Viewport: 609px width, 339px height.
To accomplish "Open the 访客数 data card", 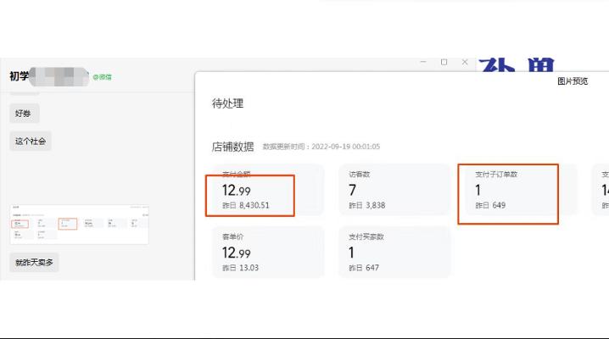I will [394, 190].
